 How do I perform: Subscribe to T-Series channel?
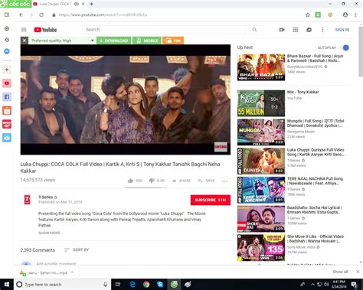(x=211, y=200)
